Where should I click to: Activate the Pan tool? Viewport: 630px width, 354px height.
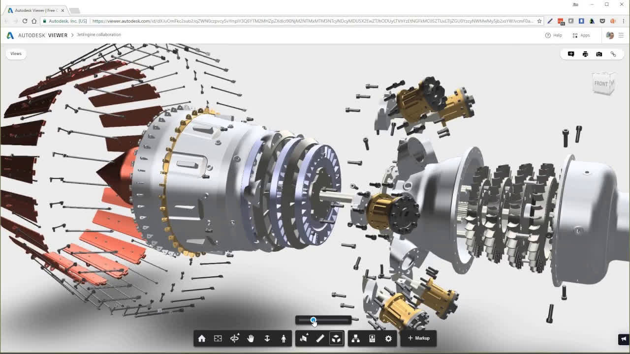251,338
